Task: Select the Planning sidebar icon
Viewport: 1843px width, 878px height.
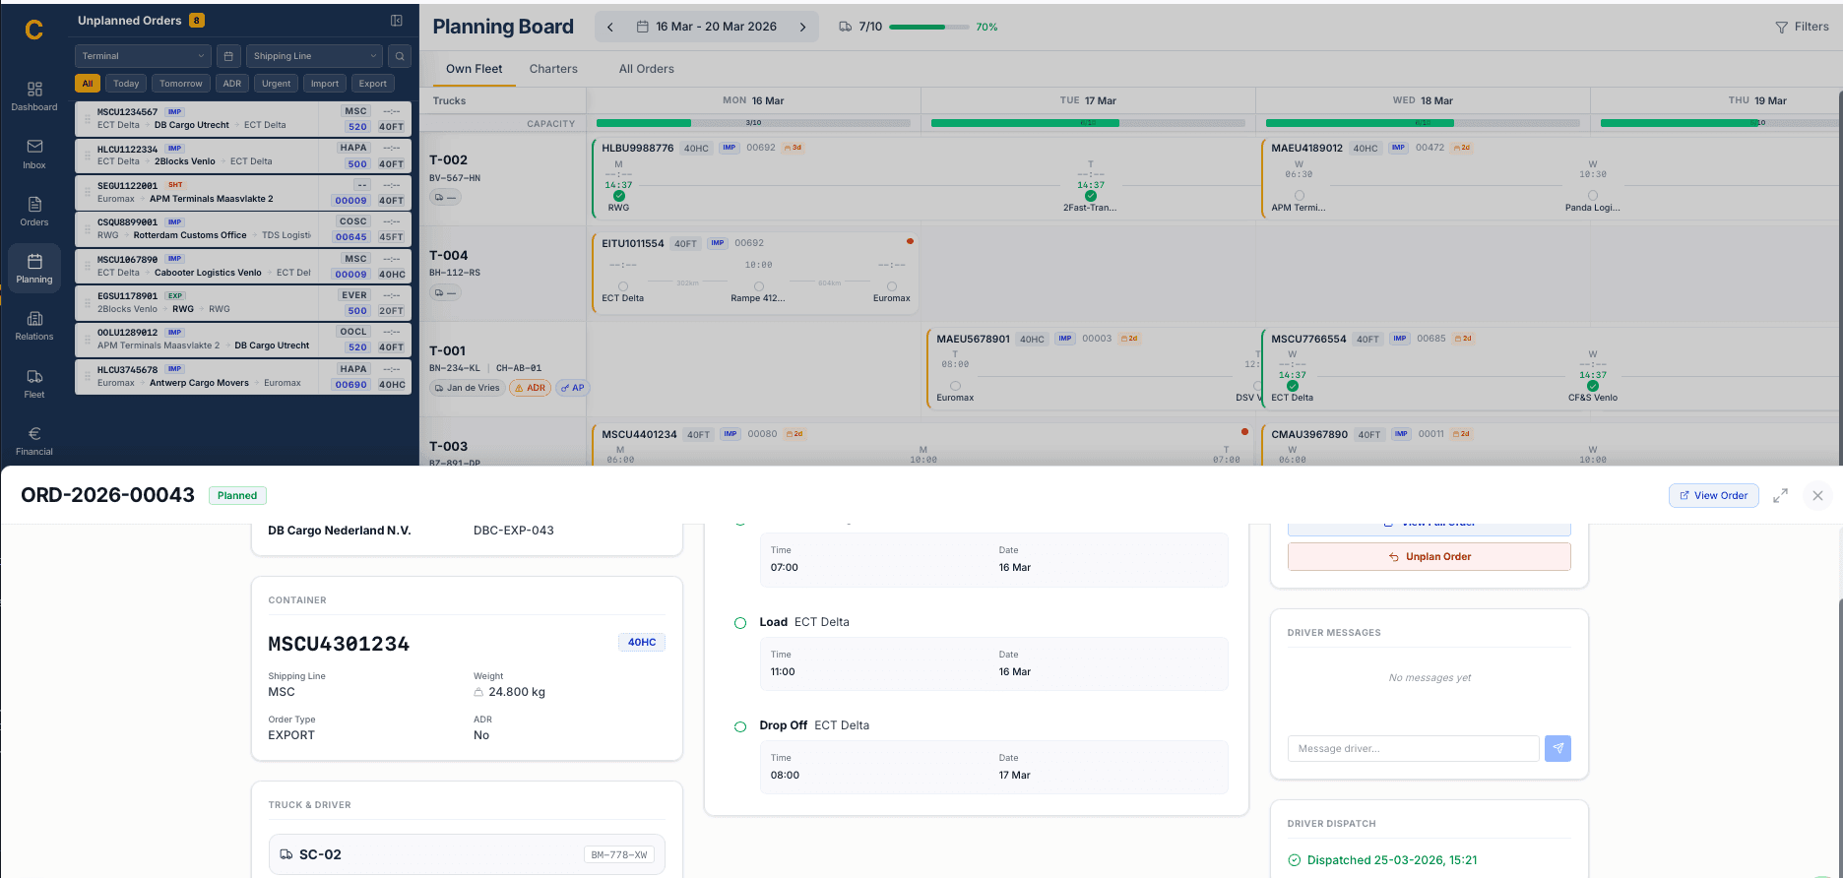Action: tap(34, 269)
